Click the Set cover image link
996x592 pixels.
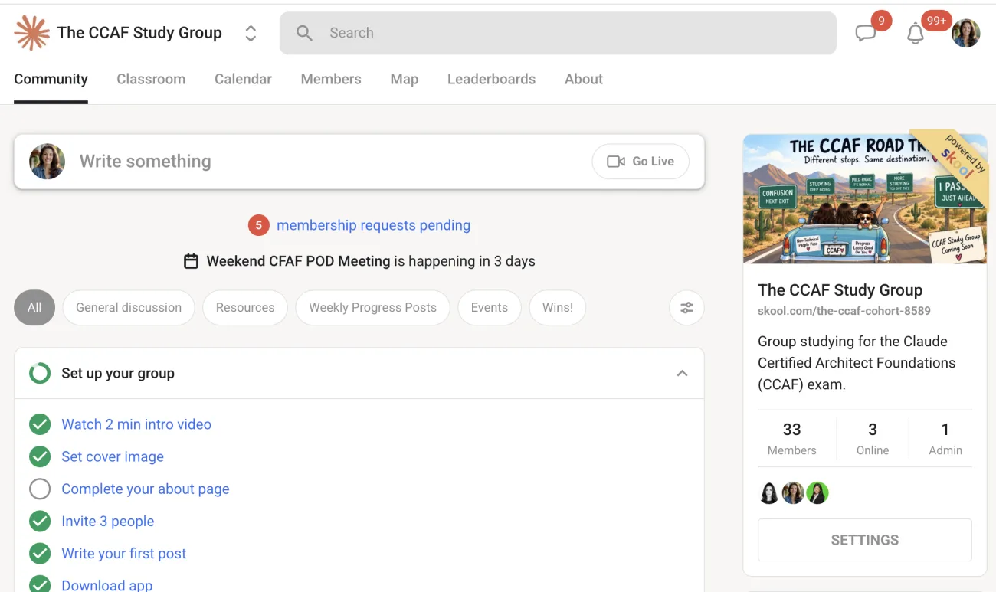coord(113,456)
